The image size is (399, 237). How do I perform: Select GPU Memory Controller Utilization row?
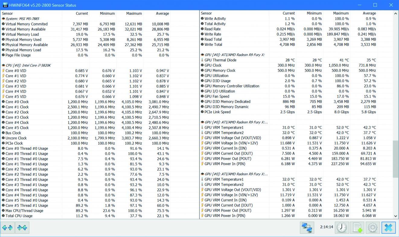[x=289, y=86]
